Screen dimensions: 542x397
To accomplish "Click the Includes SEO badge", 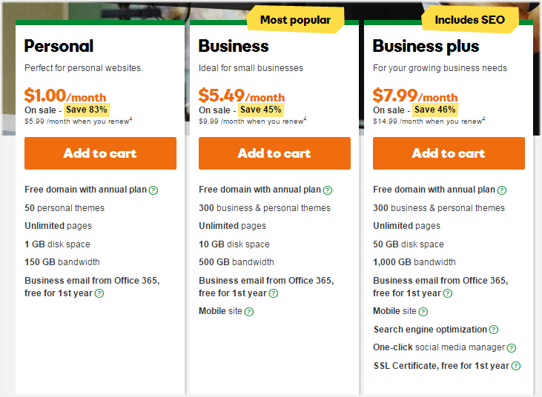I will [x=470, y=20].
